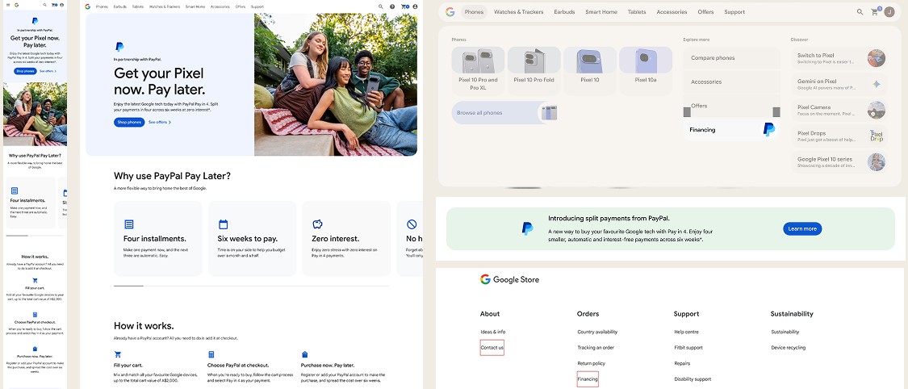
Task: Tap the Shop phones button in the mobile view
Action: (x=26, y=71)
